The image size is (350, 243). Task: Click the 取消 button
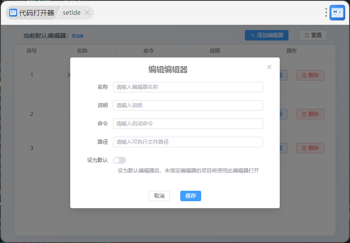click(159, 196)
